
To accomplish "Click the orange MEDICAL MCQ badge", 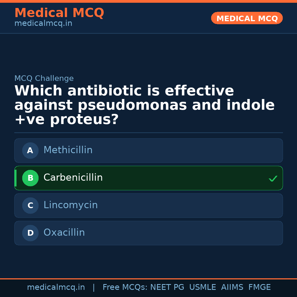I will tap(247, 18).
